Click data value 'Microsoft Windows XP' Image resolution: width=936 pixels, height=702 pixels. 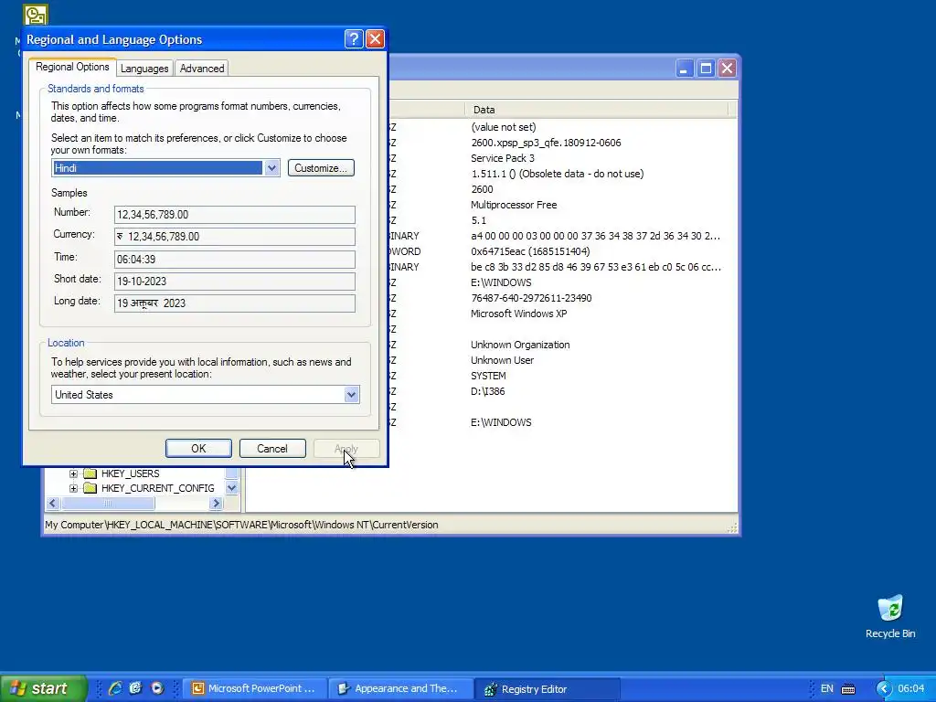coord(519,314)
